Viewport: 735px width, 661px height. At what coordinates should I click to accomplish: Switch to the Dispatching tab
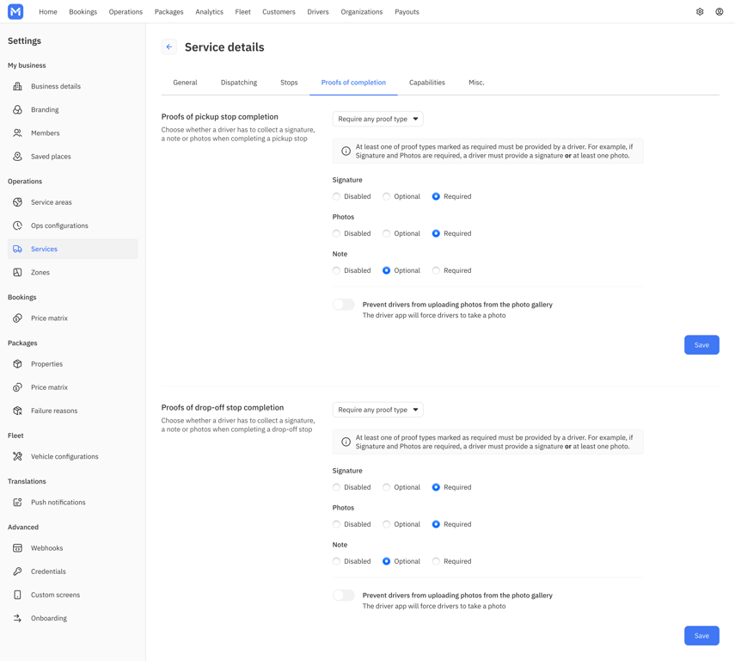[x=239, y=83]
